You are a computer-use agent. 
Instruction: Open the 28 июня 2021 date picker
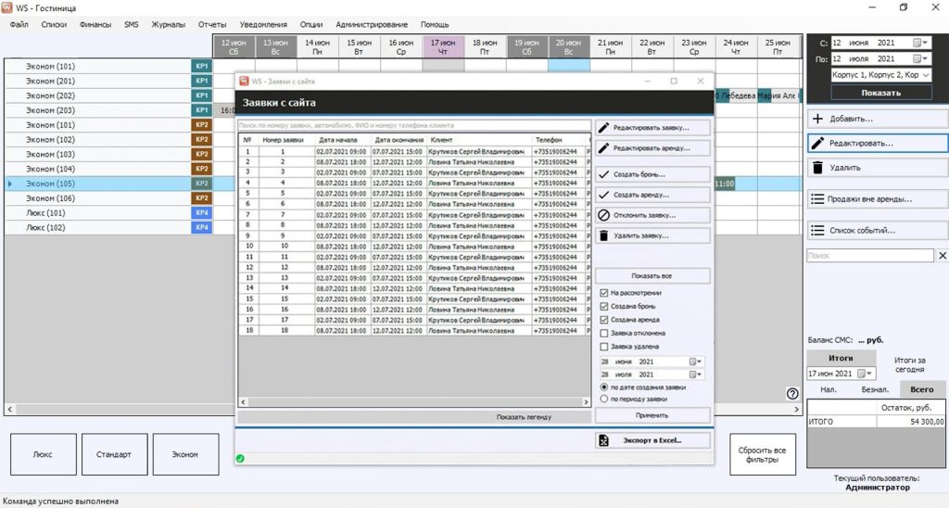pyautogui.click(x=695, y=362)
